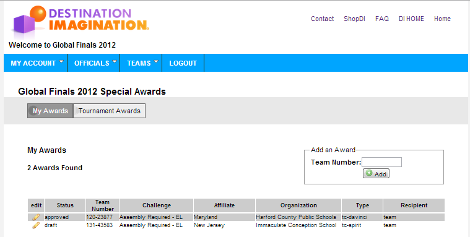
Task: Open the Contact link
Action: [322, 19]
